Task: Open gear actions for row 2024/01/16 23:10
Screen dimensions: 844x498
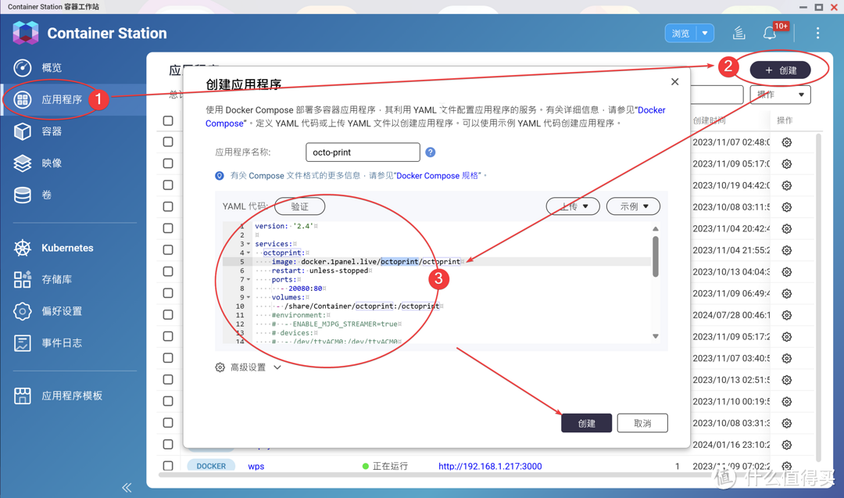Action: (x=787, y=445)
